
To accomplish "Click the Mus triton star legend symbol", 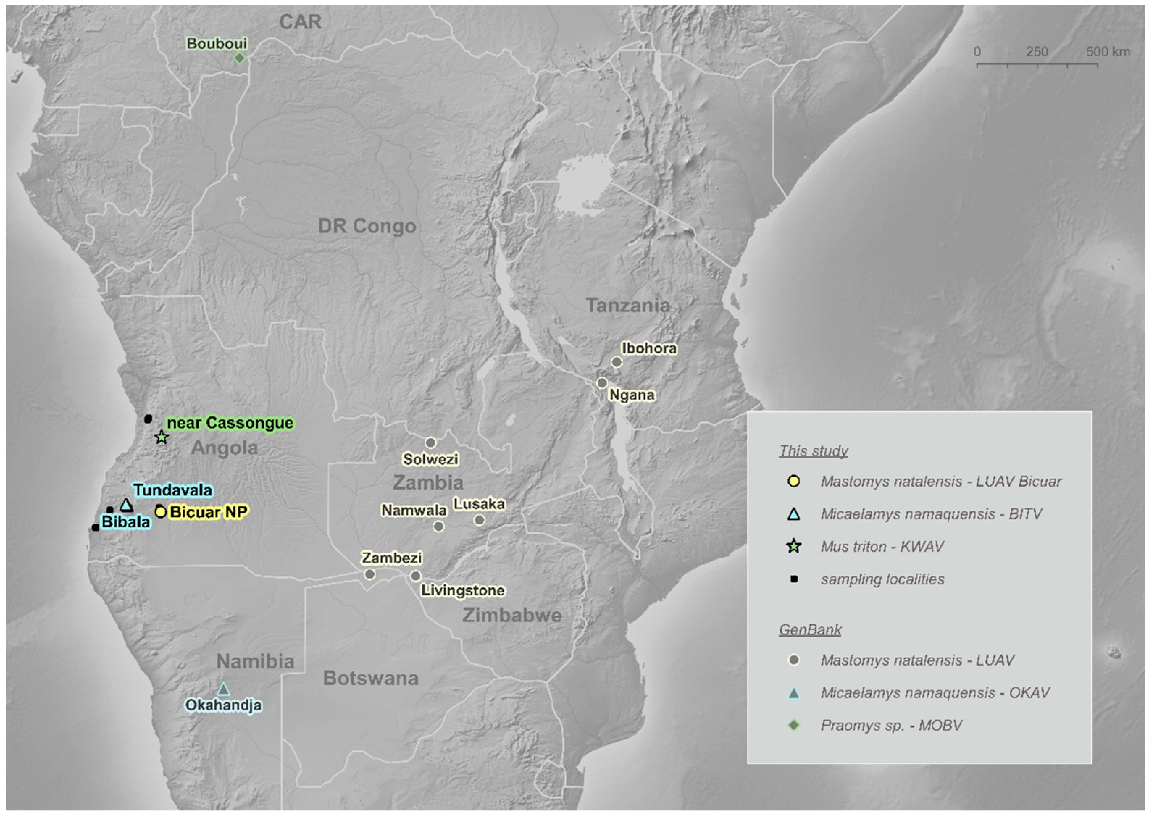I will (794, 546).
